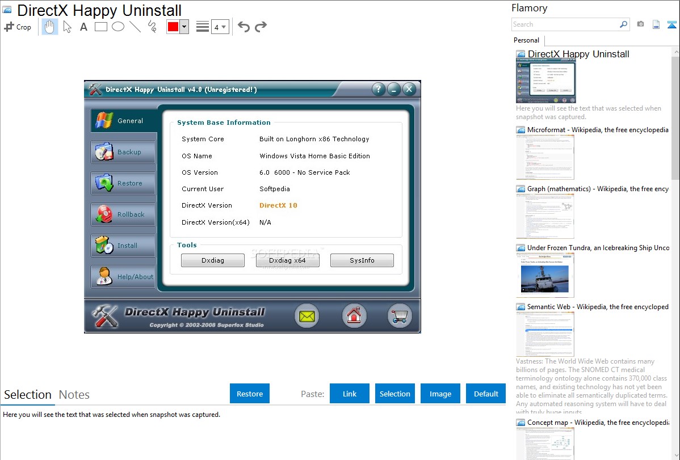Screen dimensions: 680x460
Task: Click the 'Windows Vista Home Basic Edition' text
Action: pos(315,156)
